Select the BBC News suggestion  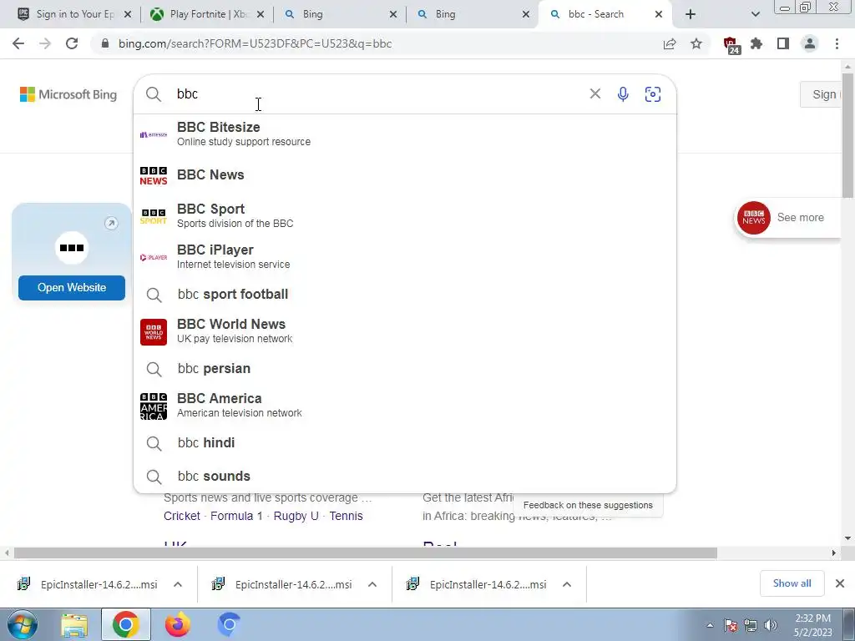tap(405, 175)
